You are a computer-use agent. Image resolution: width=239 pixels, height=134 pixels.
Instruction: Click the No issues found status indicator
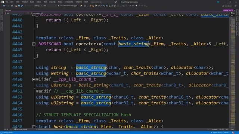pyautogui.click(x=21, y=130)
